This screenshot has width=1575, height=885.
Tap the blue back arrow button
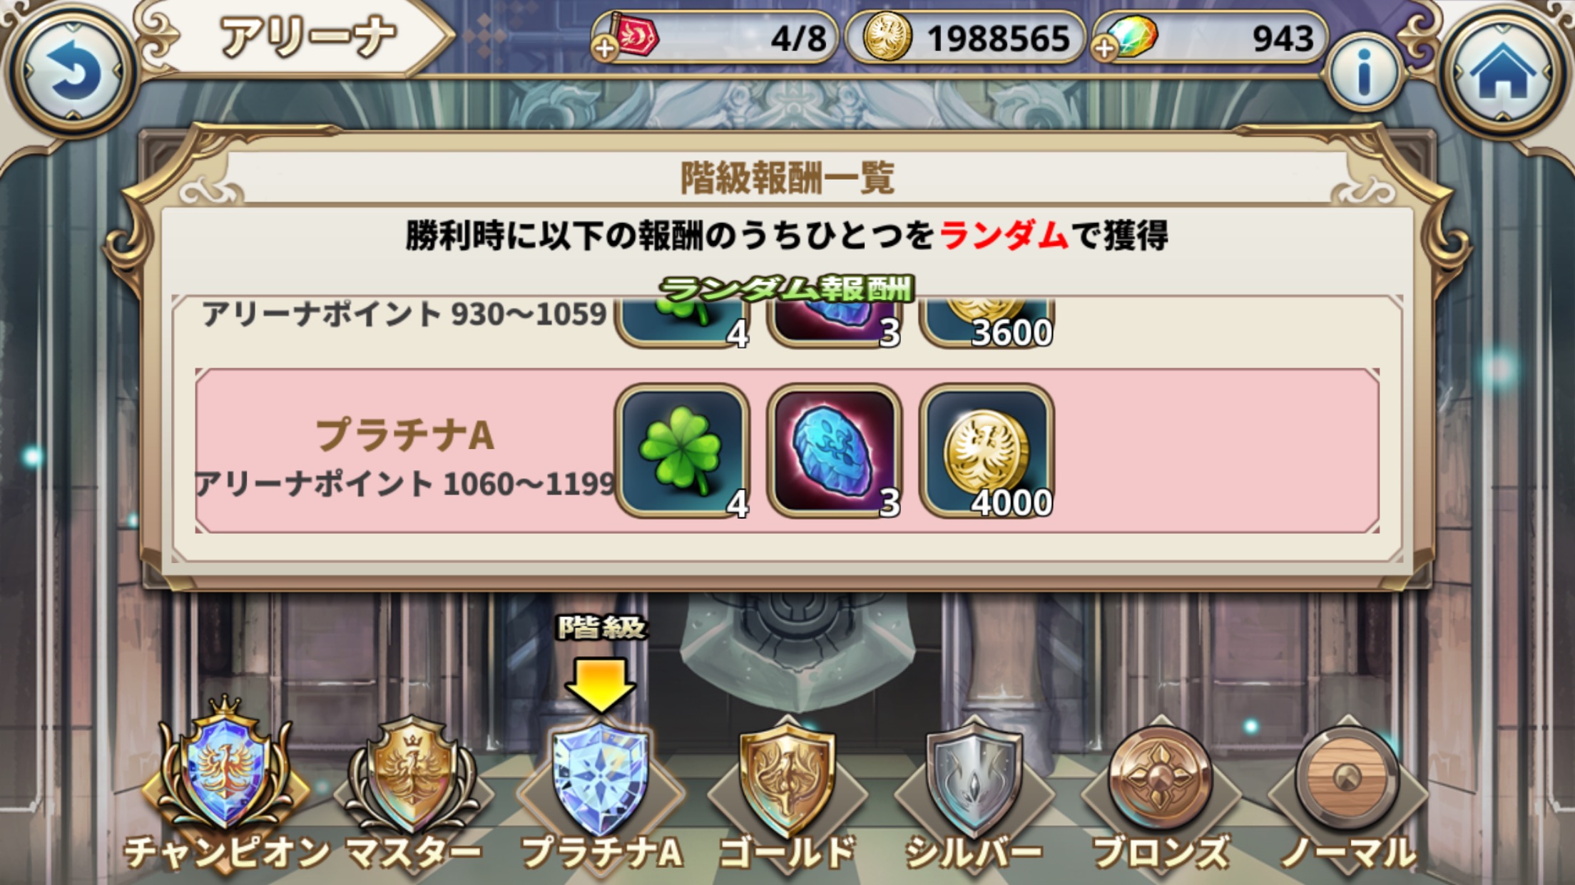tap(71, 71)
